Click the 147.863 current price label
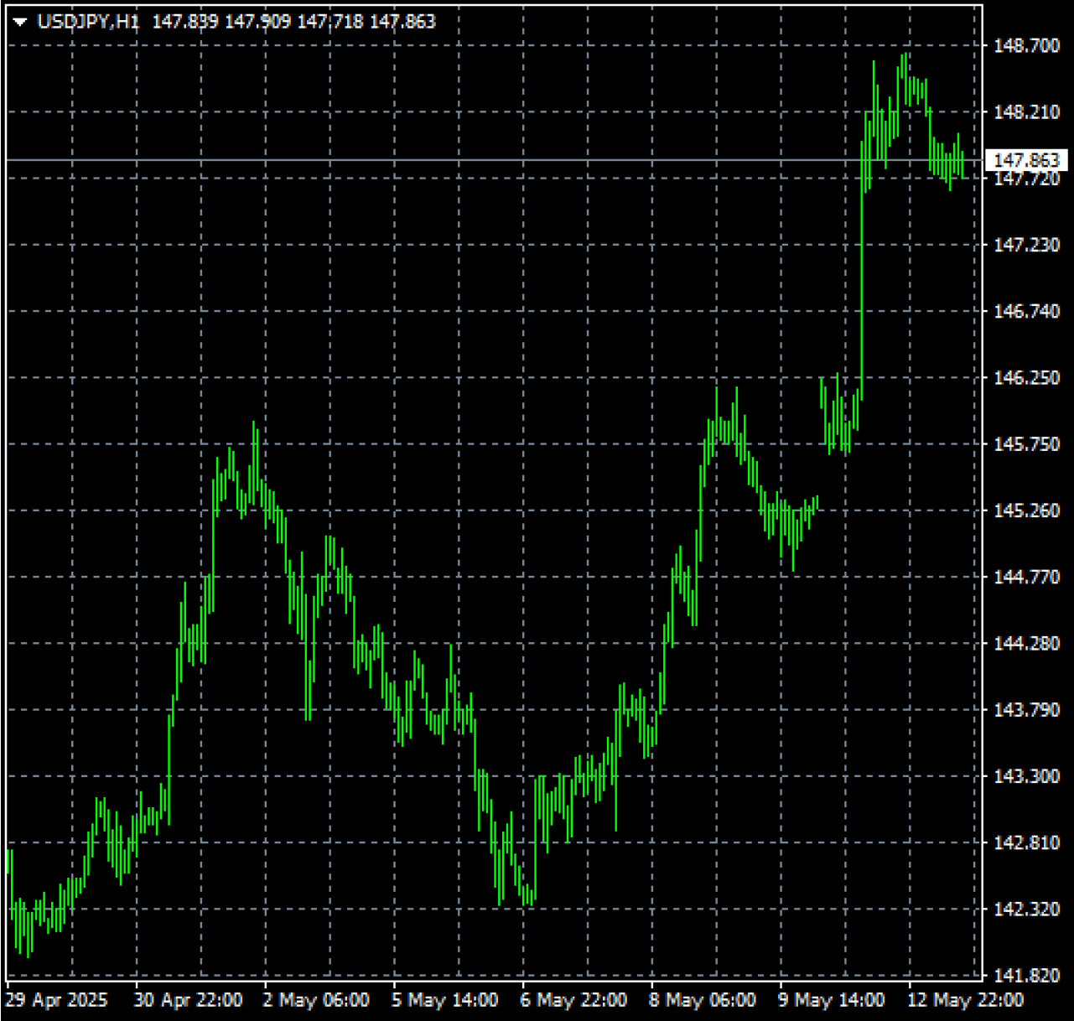Image resolution: width=1074 pixels, height=1021 pixels. pyautogui.click(x=1025, y=160)
